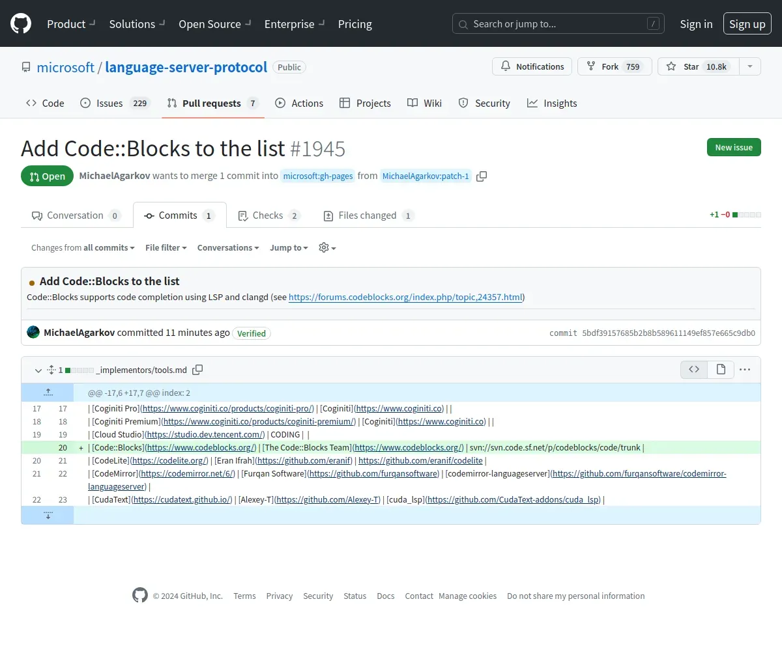782x651 pixels.
Task: Click the Verified signature badge
Action: coord(252,333)
